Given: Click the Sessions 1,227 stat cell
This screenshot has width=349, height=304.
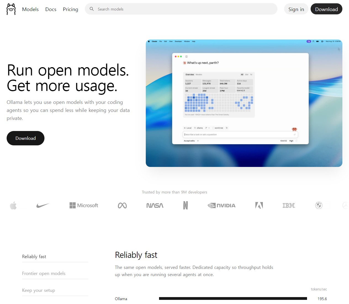Looking at the screenshot, I should [x=193, y=82].
